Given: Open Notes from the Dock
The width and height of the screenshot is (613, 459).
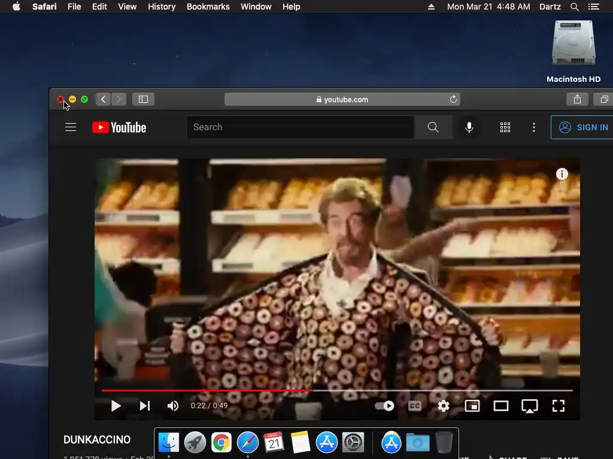Looking at the screenshot, I should pyautogui.click(x=301, y=442).
